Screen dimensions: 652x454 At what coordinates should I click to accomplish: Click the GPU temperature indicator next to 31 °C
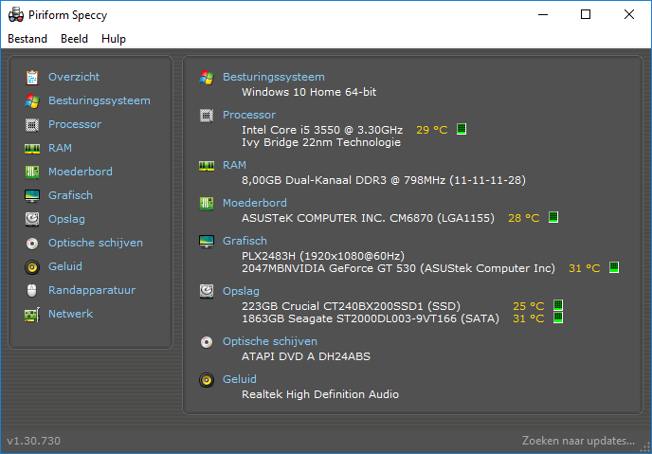[614, 267]
